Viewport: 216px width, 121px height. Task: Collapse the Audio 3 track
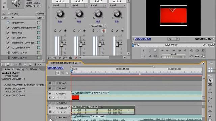point(57,108)
